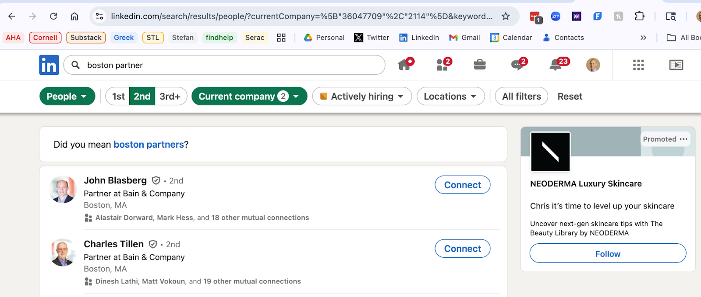Expand the Locations filter dropdown
Image resolution: width=701 pixels, height=297 pixels.
tap(450, 97)
